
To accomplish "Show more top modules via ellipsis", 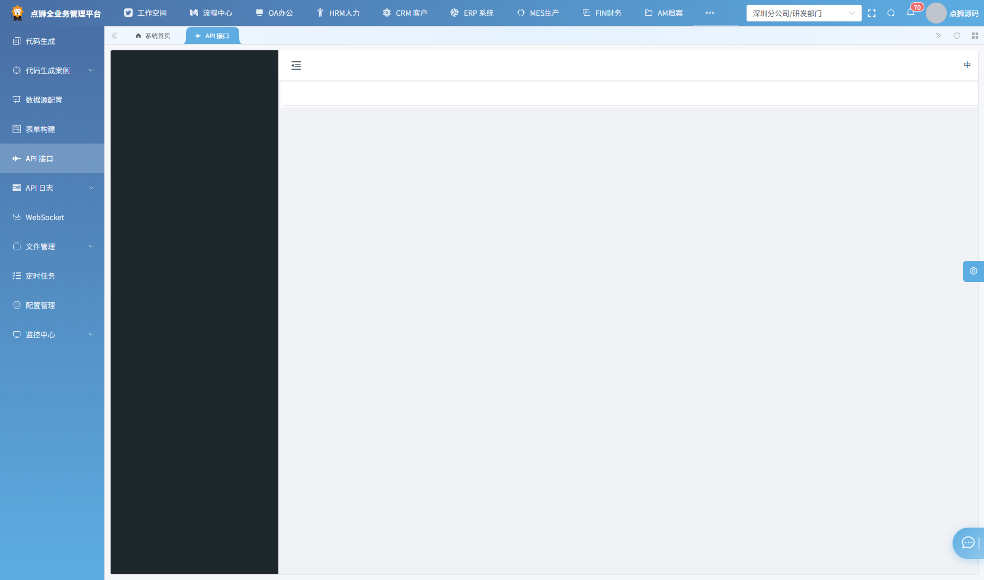I will coord(710,13).
